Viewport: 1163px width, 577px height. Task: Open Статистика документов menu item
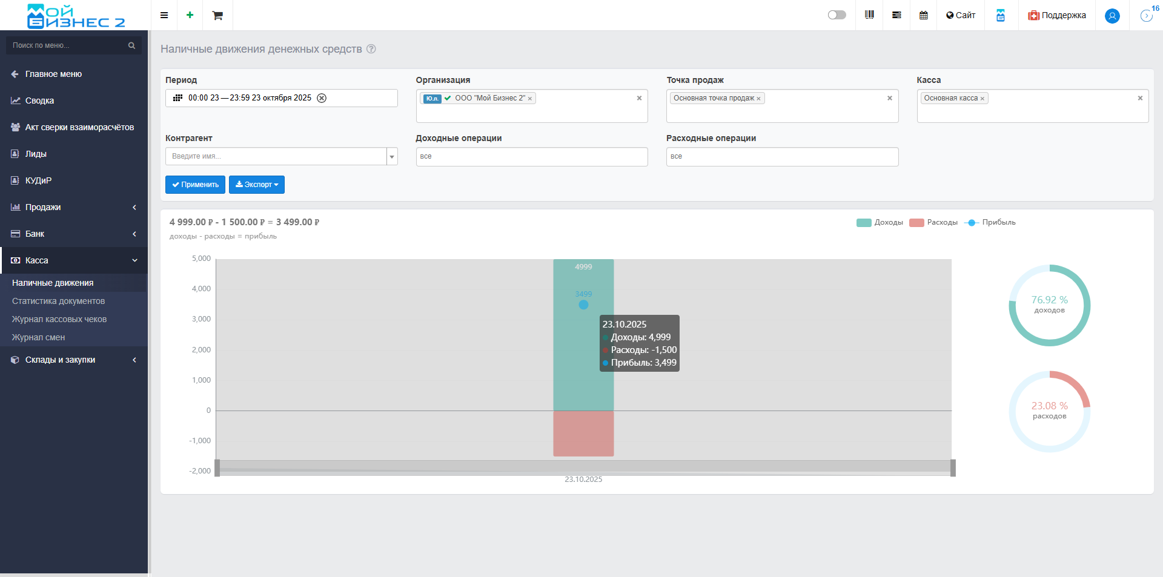[x=58, y=301]
